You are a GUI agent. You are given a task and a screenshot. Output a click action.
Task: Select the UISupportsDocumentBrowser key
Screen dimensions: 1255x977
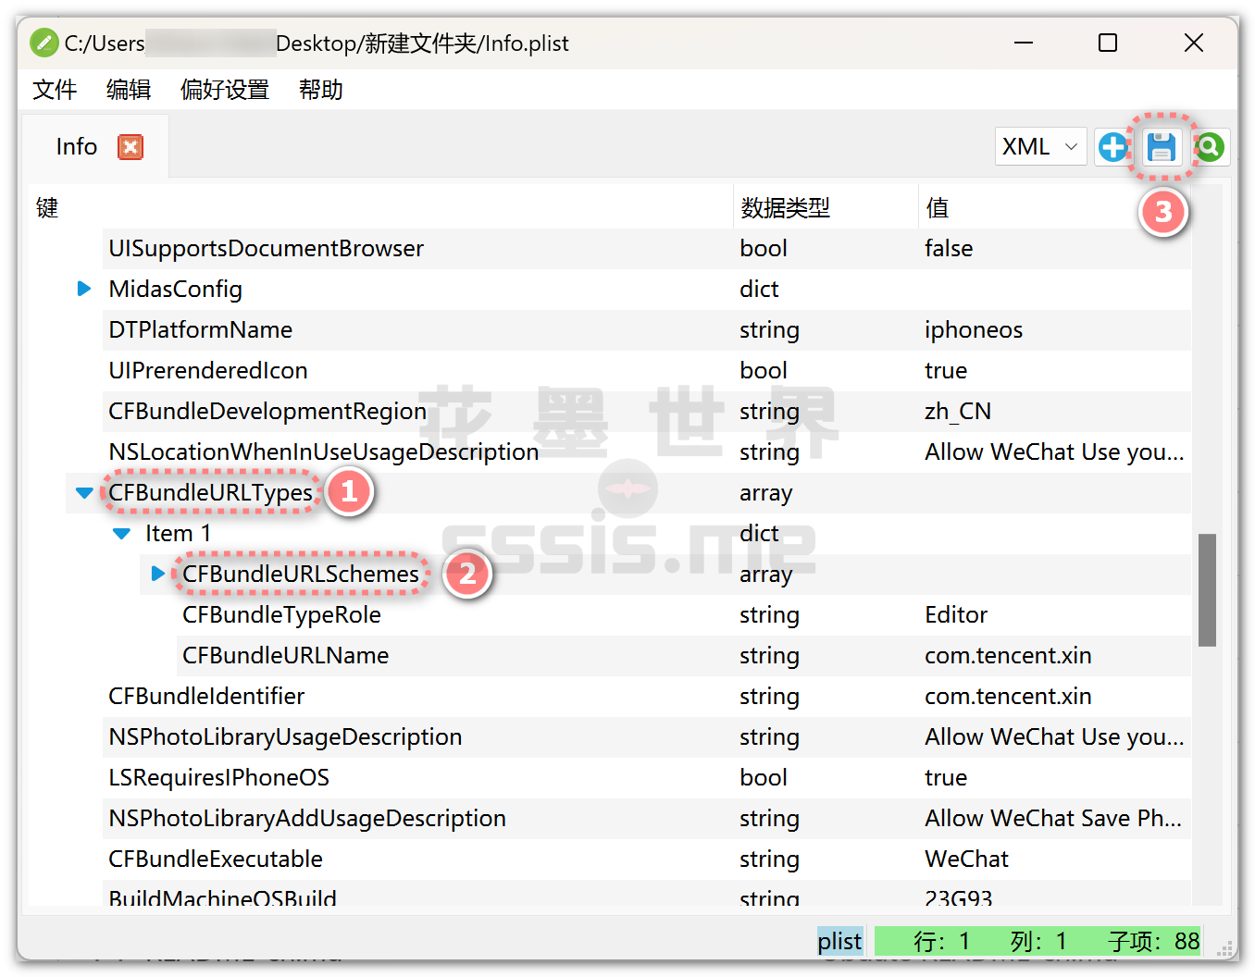click(266, 248)
